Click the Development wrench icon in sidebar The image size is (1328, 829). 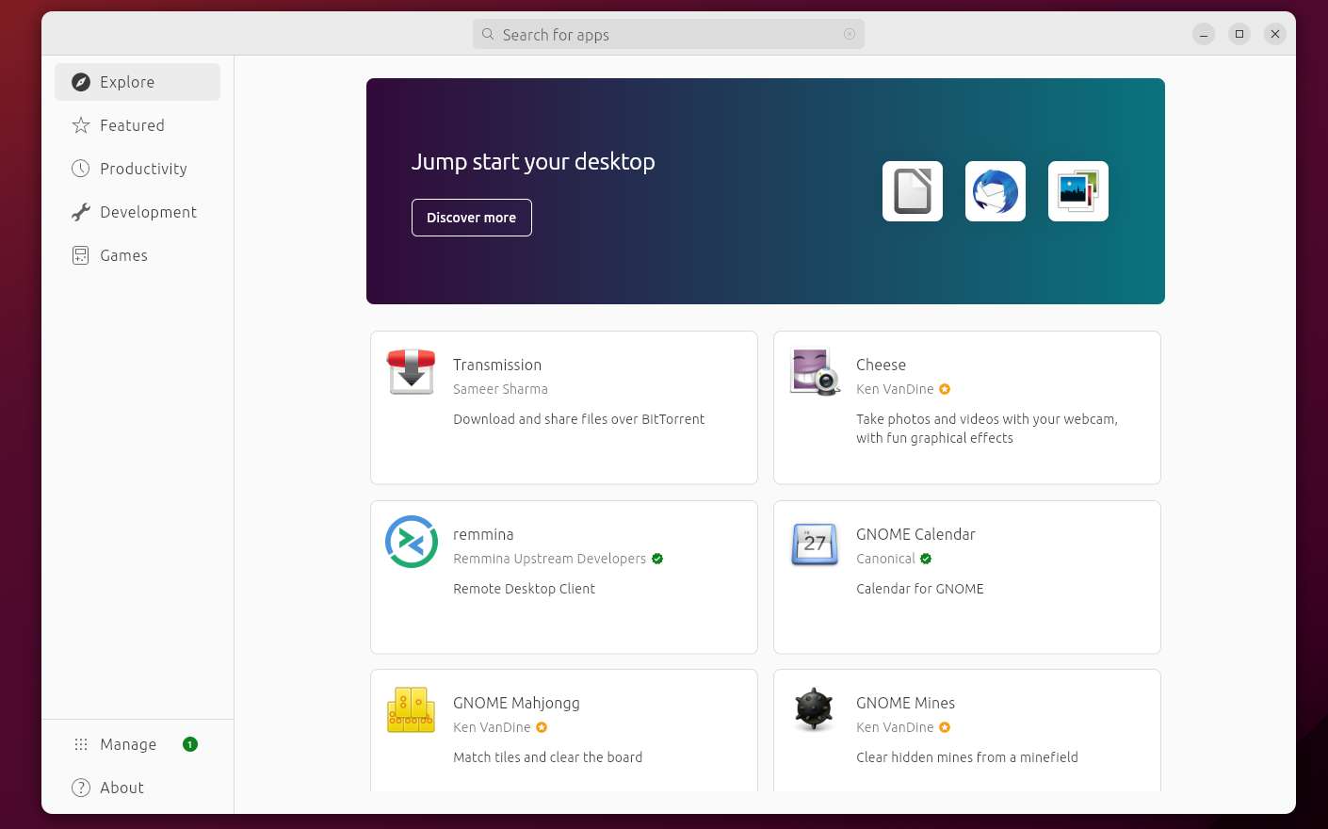click(81, 212)
